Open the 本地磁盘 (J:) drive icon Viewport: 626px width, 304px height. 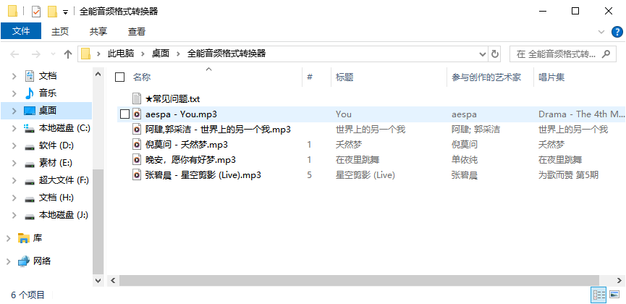point(30,216)
